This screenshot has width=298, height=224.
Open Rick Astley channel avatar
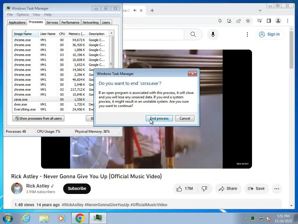[x=17, y=188]
